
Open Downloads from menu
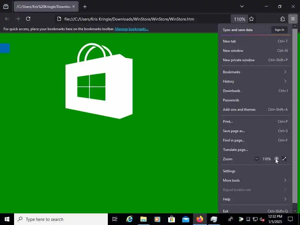tap(255, 91)
